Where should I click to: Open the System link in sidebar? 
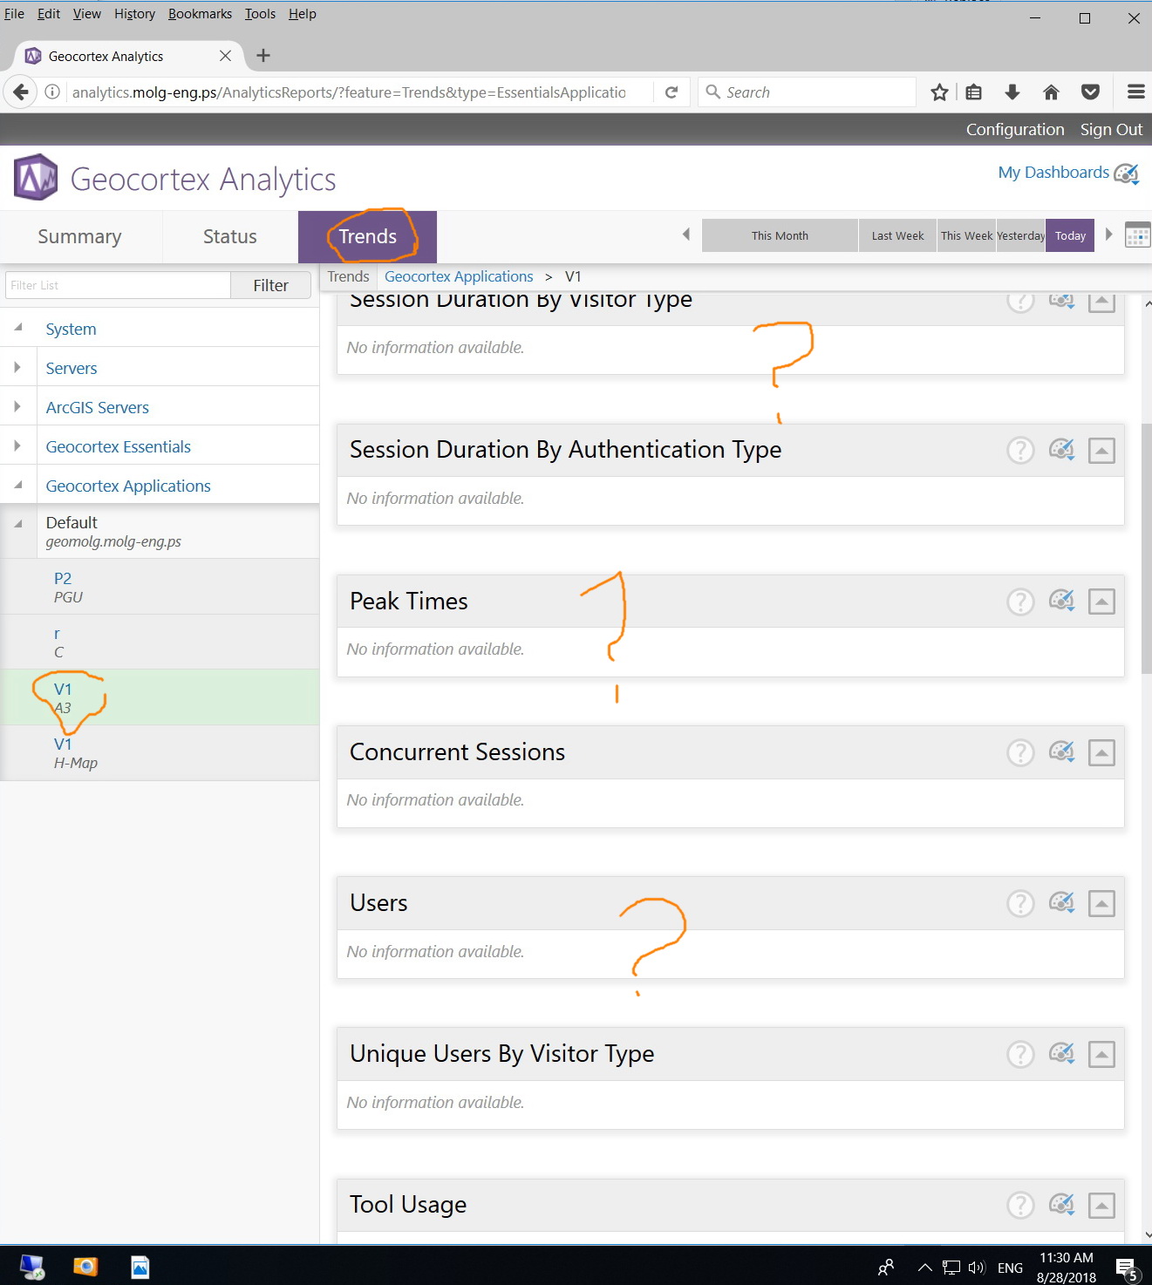point(71,330)
